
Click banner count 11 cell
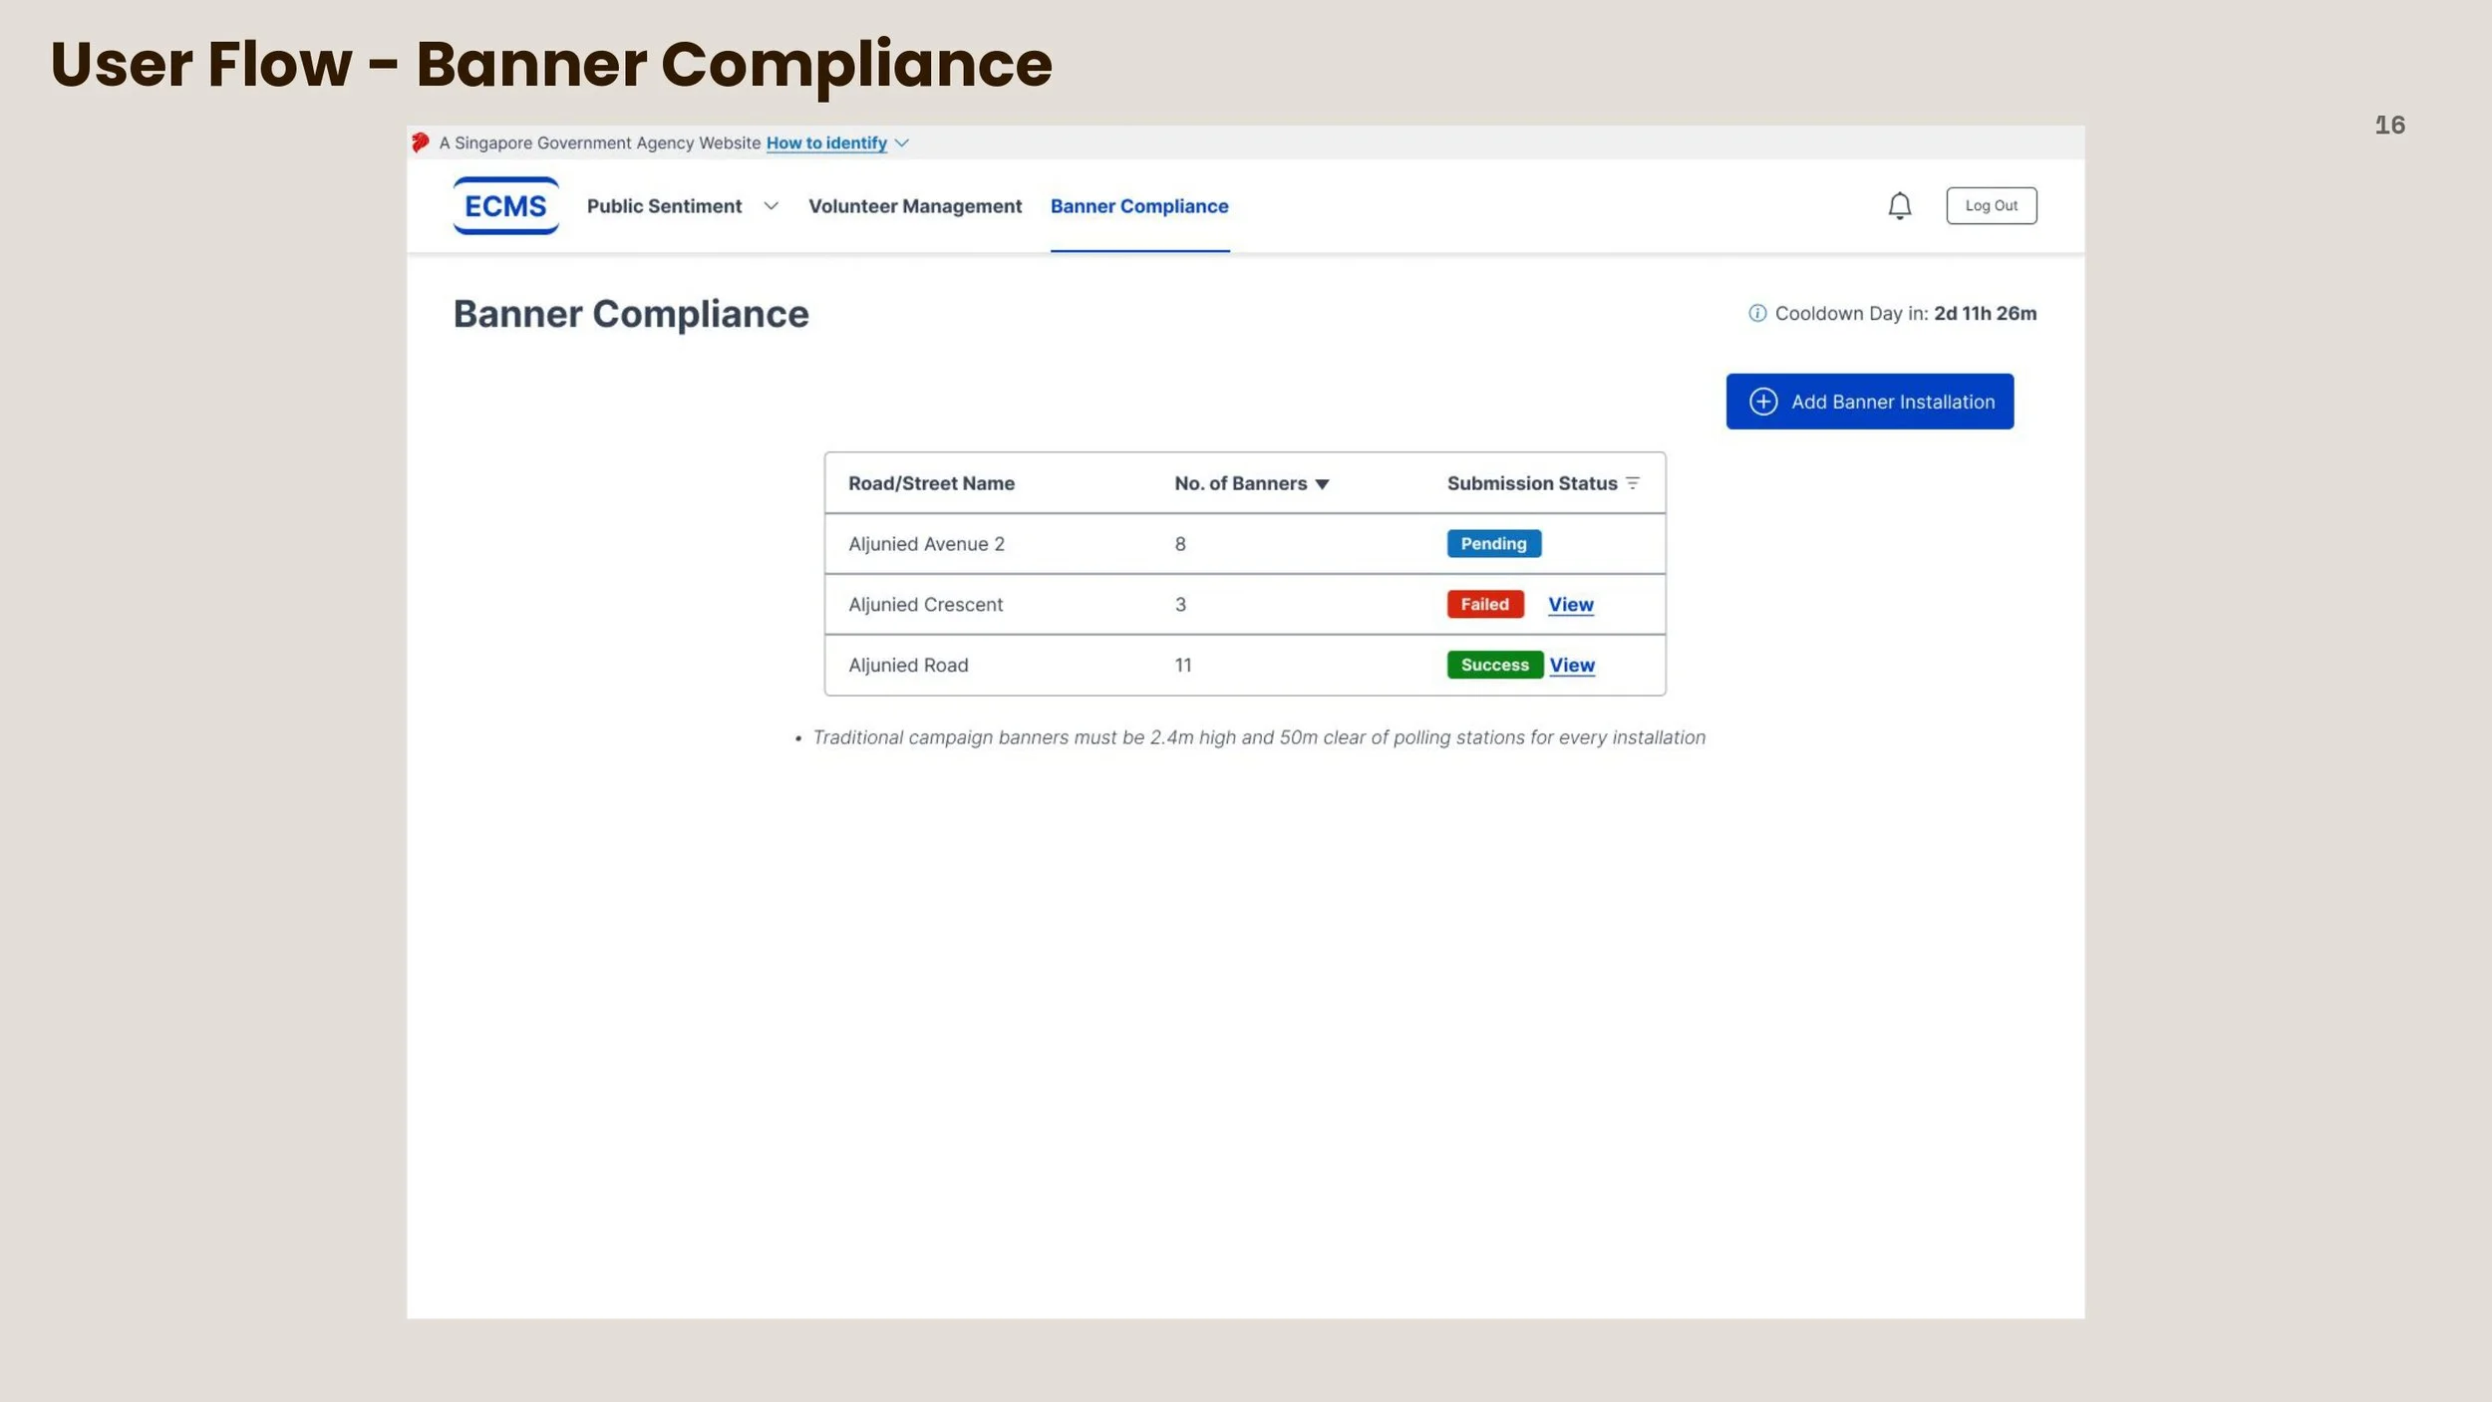(x=1183, y=666)
